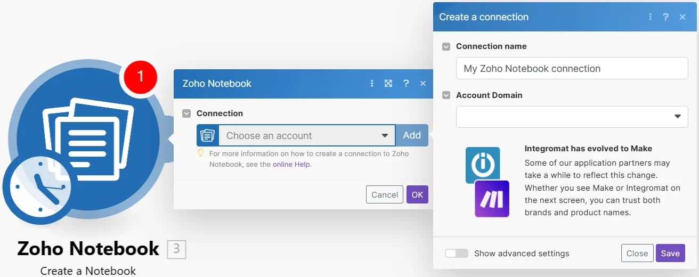Click the Integromat has evolved to Make heading
The width and height of the screenshot is (699, 277).
pyautogui.click(x=588, y=149)
